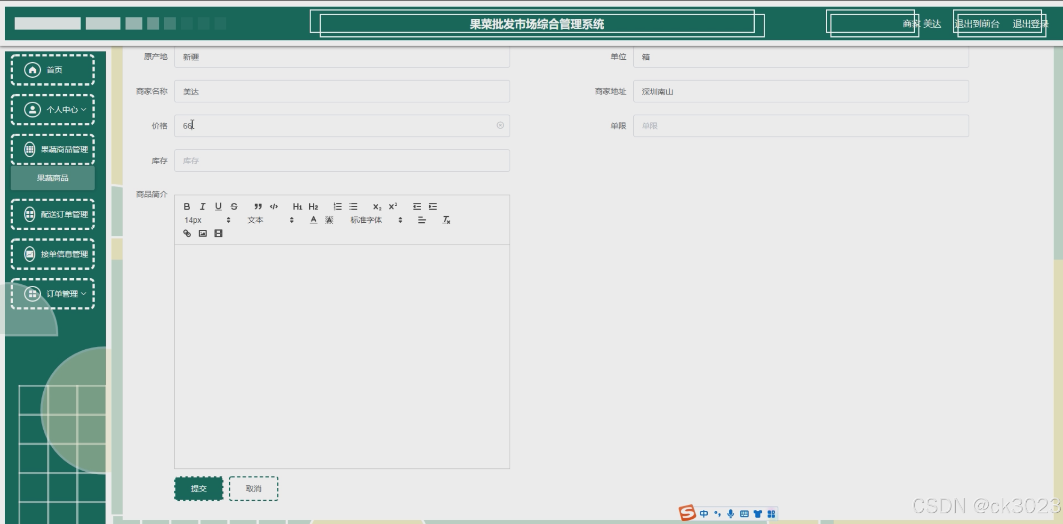Apply the ordered list format
Screen dimensions: 1063x524
337,206
